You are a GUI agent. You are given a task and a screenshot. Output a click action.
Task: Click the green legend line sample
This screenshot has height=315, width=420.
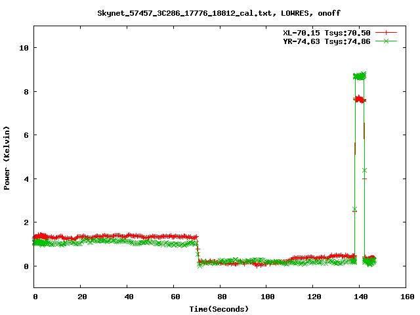[x=386, y=41]
